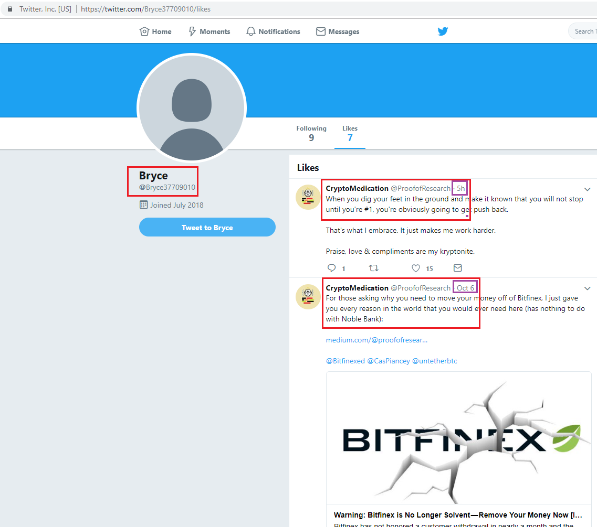Expand options chevron on 5h tweet
This screenshot has height=527, width=597.
click(587, 189)
